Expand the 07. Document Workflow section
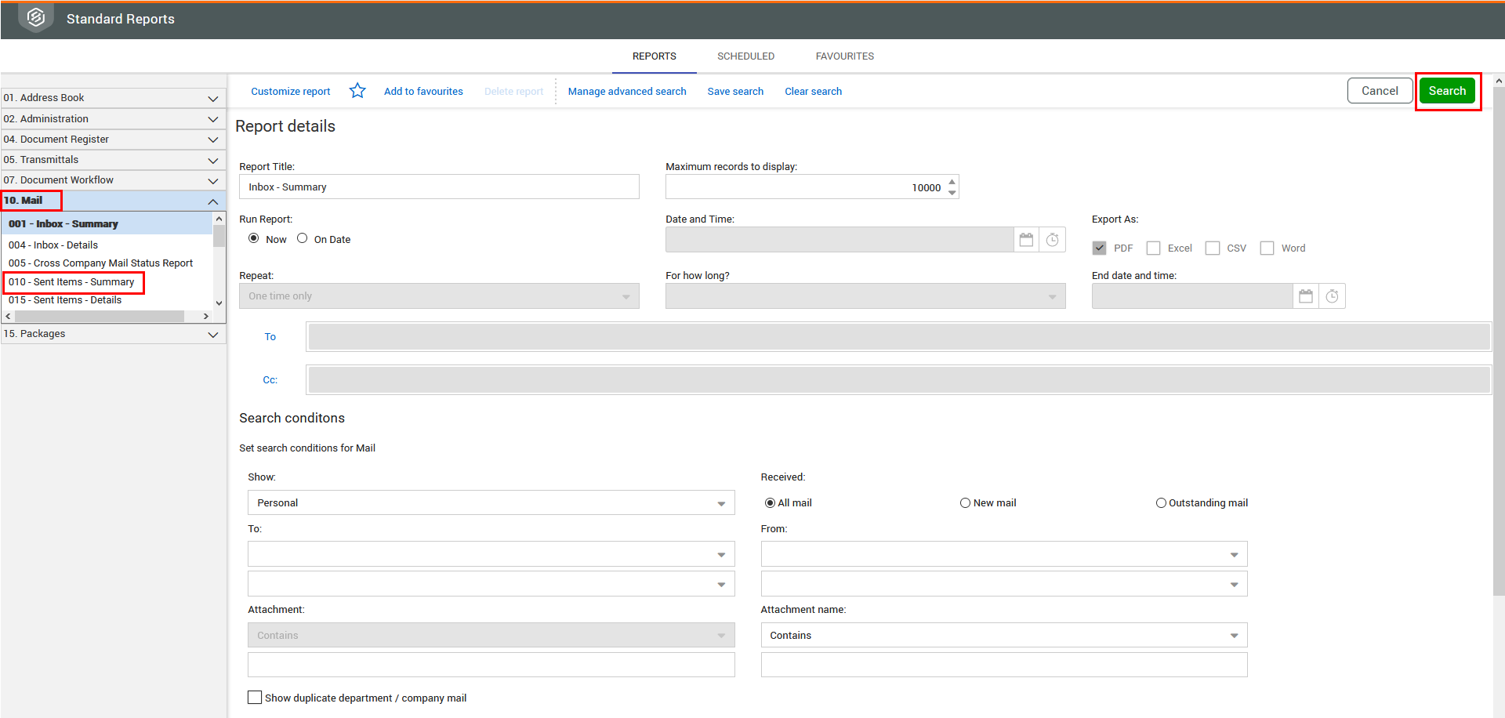This screenshot has width=1505, height=718. coord(113,180)
